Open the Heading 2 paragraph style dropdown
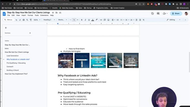 pyautogui.click(x=49, y=20)
